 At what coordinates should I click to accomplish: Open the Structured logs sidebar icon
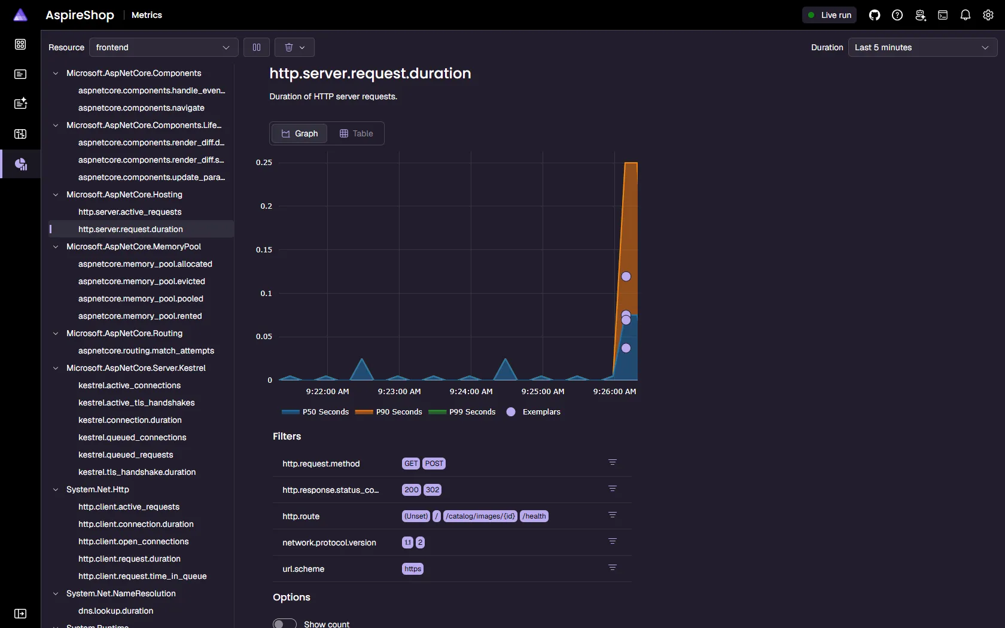(x=20, y=103)
